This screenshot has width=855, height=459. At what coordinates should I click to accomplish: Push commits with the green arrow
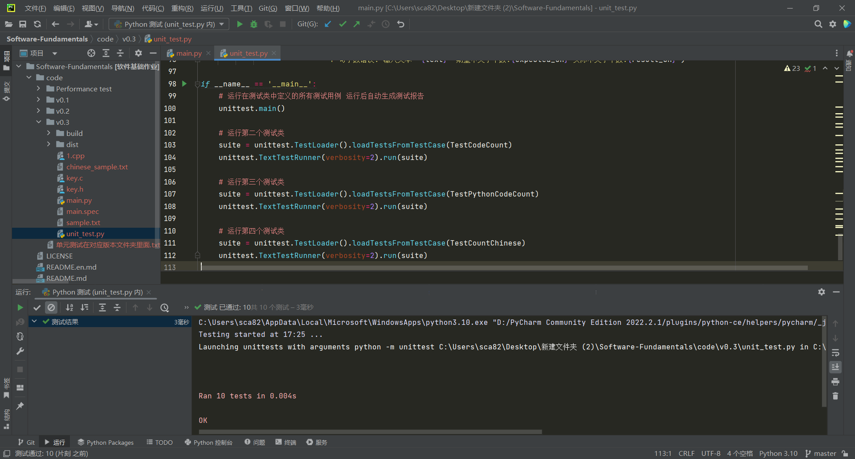pyautogui.click(x=357, y=24)
